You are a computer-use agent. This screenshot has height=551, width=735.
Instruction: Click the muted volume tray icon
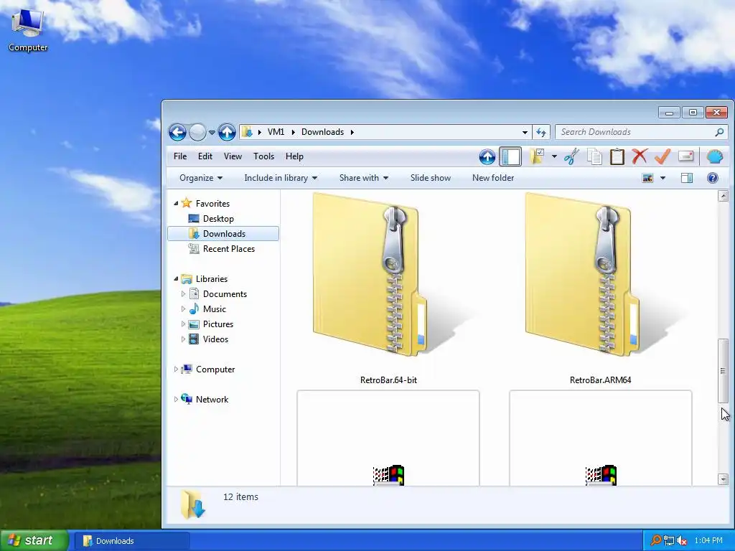tap(682, 541)
